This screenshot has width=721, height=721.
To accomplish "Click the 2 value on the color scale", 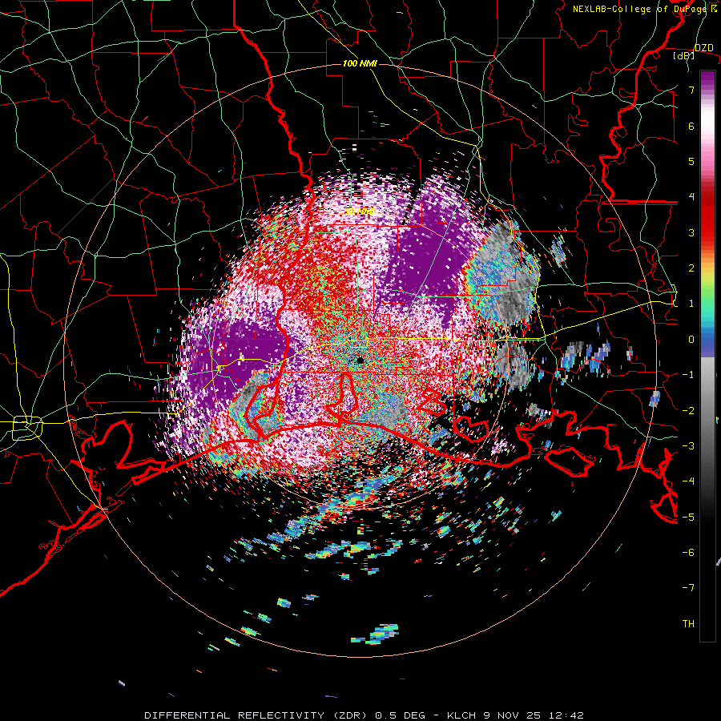I will (x=691, y=268).
